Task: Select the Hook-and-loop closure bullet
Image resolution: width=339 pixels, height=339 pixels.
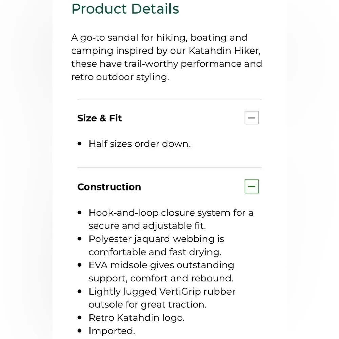Action: [171, 213]
